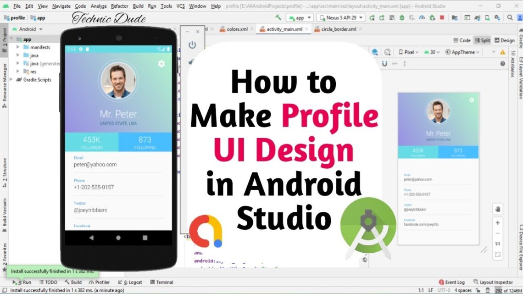The height and width of the screenshot is (294, 523).
Task: Open the Android project view dropdown
Action: [28, 29]
